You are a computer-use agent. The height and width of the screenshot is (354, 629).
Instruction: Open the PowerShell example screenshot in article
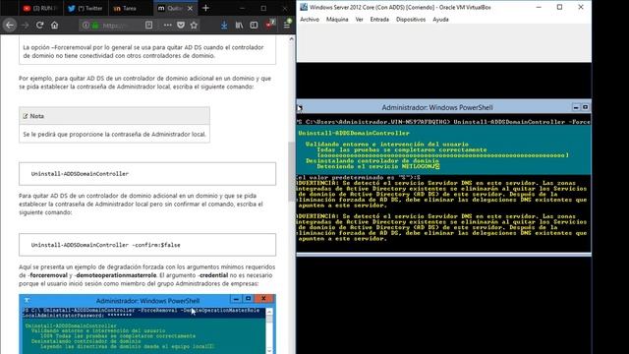147,324
